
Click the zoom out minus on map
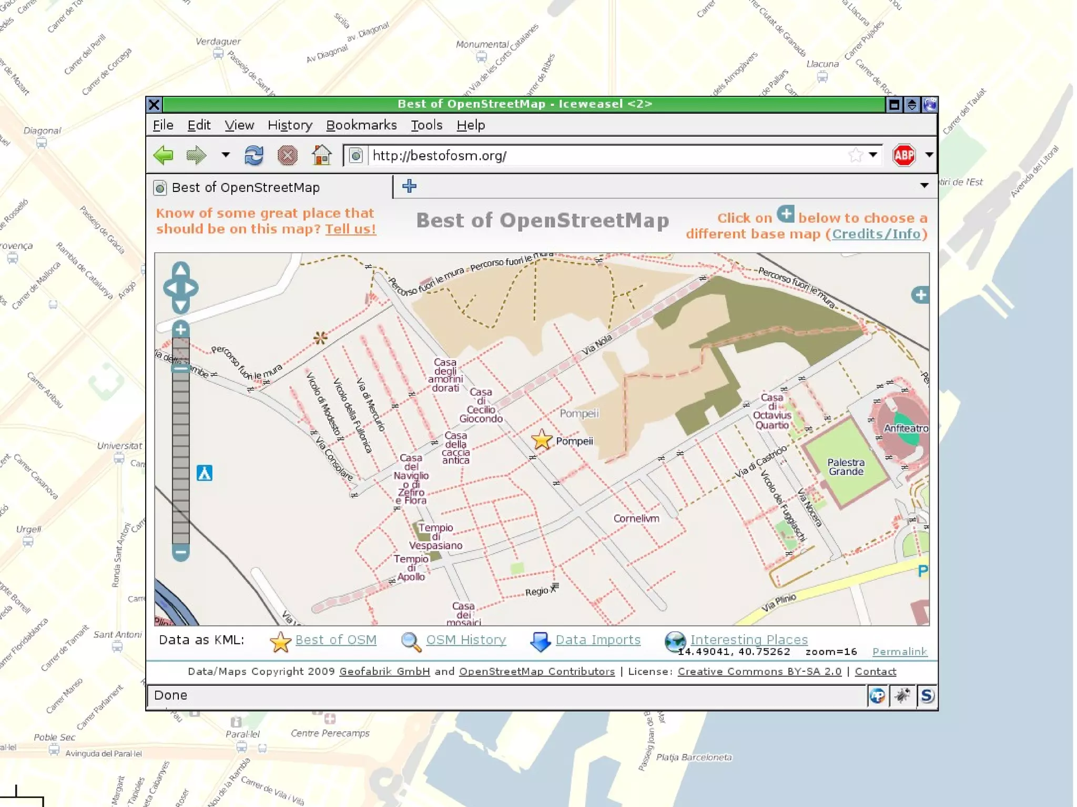180,552
